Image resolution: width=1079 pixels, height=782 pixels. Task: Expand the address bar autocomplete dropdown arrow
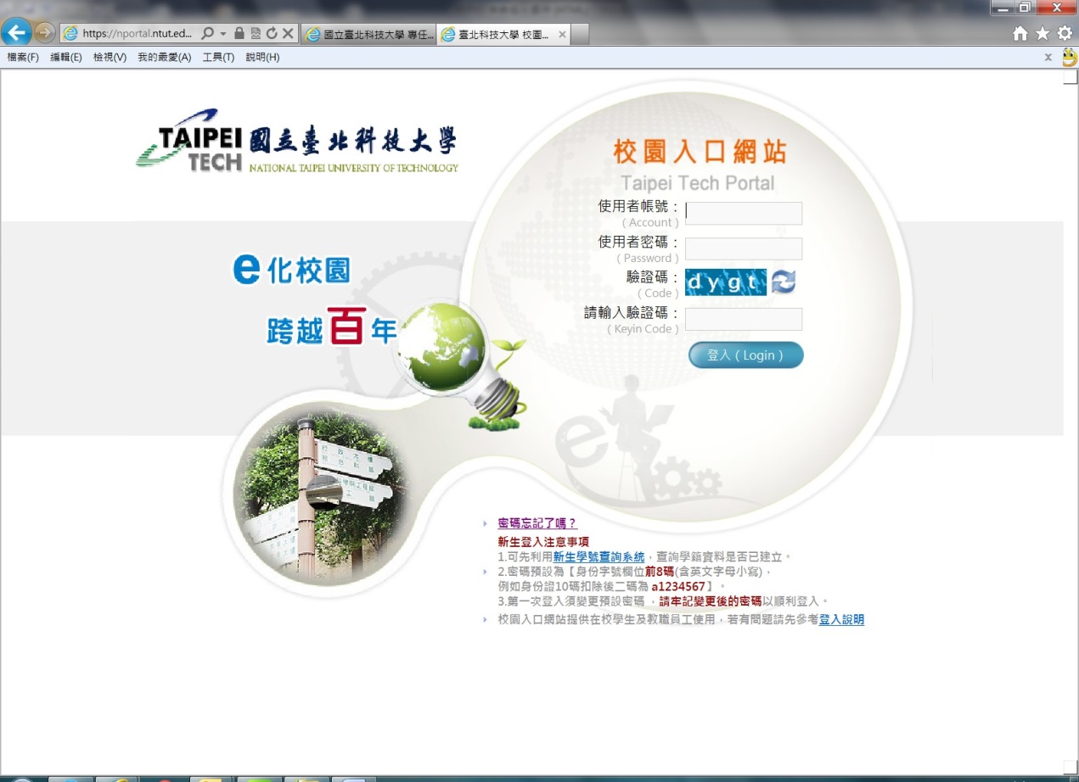coord(223,34)
